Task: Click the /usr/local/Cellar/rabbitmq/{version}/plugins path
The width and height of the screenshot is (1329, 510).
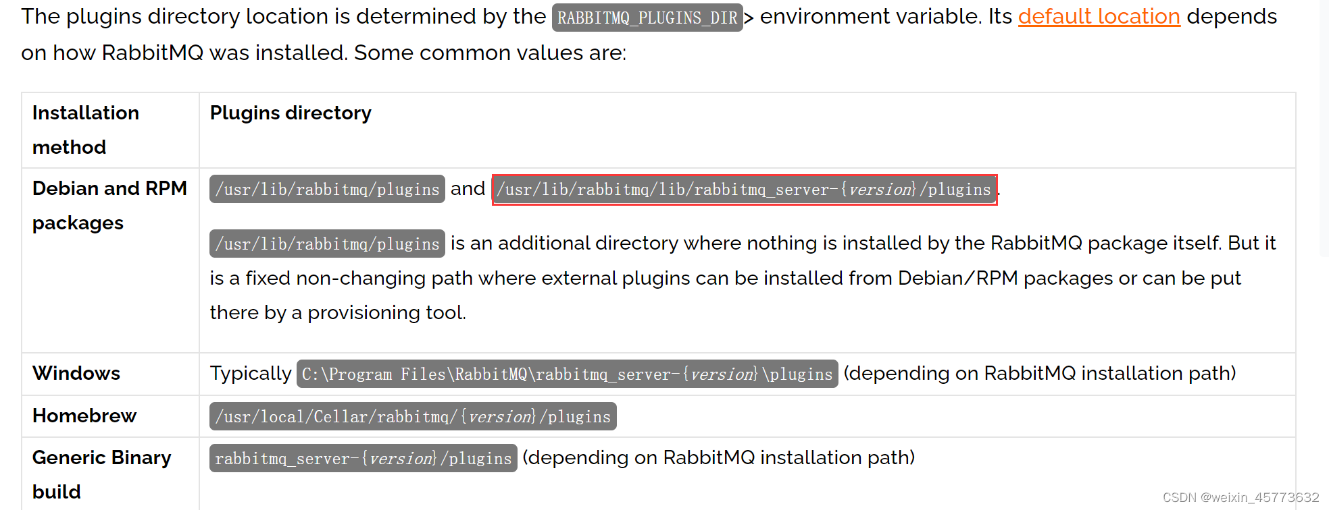Action: [x=413, y=416]
